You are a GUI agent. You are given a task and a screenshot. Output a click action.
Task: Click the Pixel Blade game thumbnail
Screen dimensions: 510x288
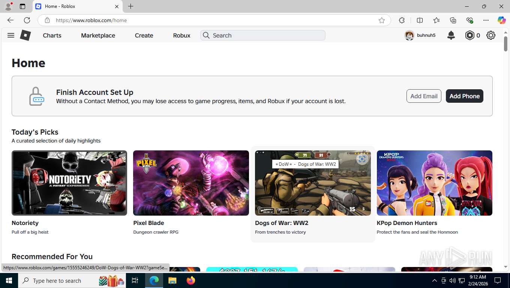[x=191, y=183]
